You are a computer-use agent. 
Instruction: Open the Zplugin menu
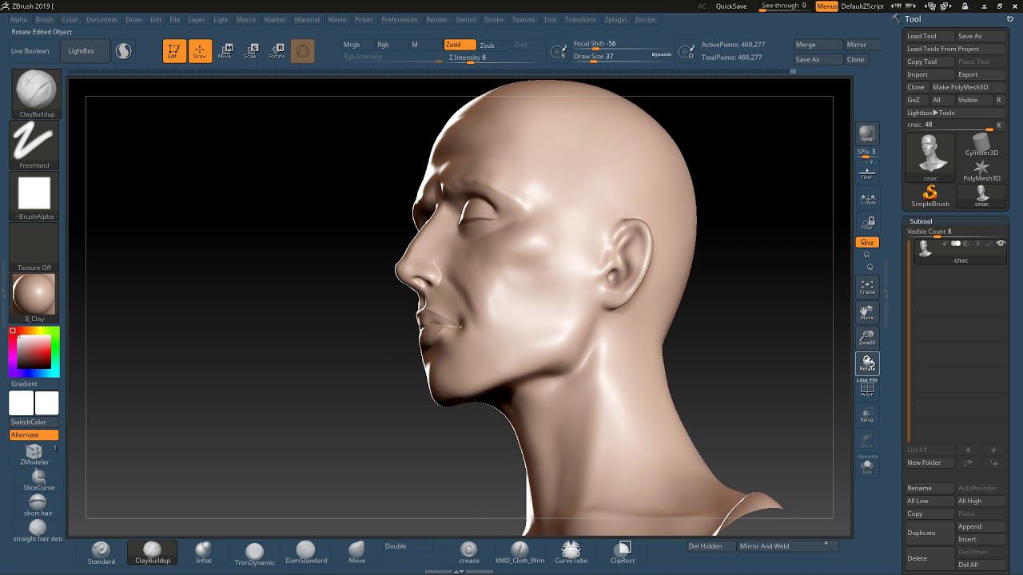pyautogui.click(x=615, y=19)
